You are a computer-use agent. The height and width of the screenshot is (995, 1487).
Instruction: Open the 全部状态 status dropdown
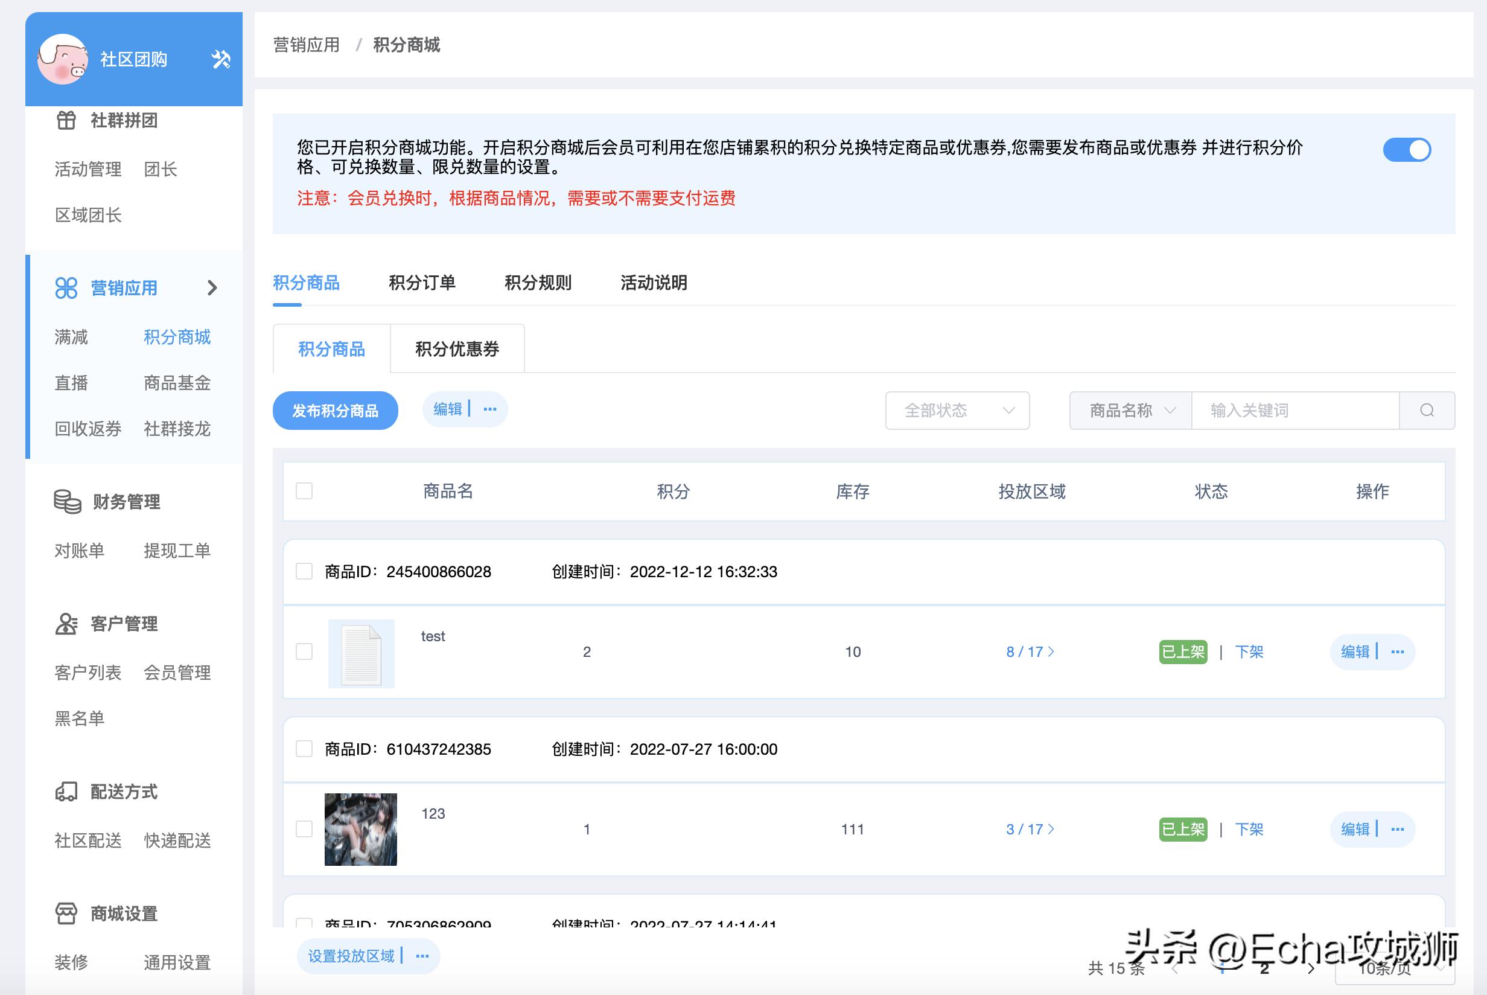[957, 411]
